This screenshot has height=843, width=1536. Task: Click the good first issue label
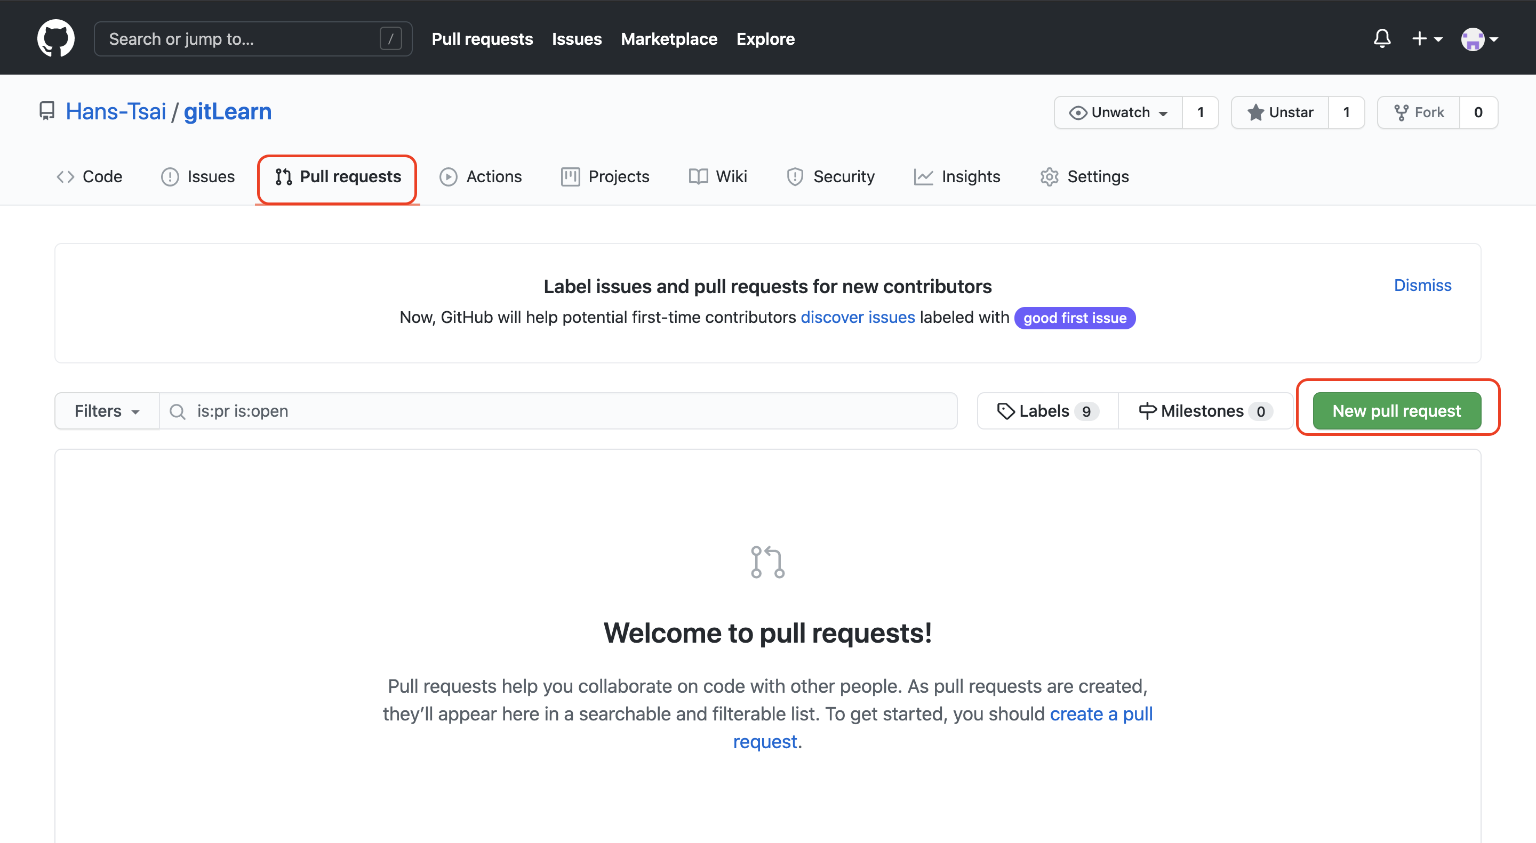coord(1075,318)
